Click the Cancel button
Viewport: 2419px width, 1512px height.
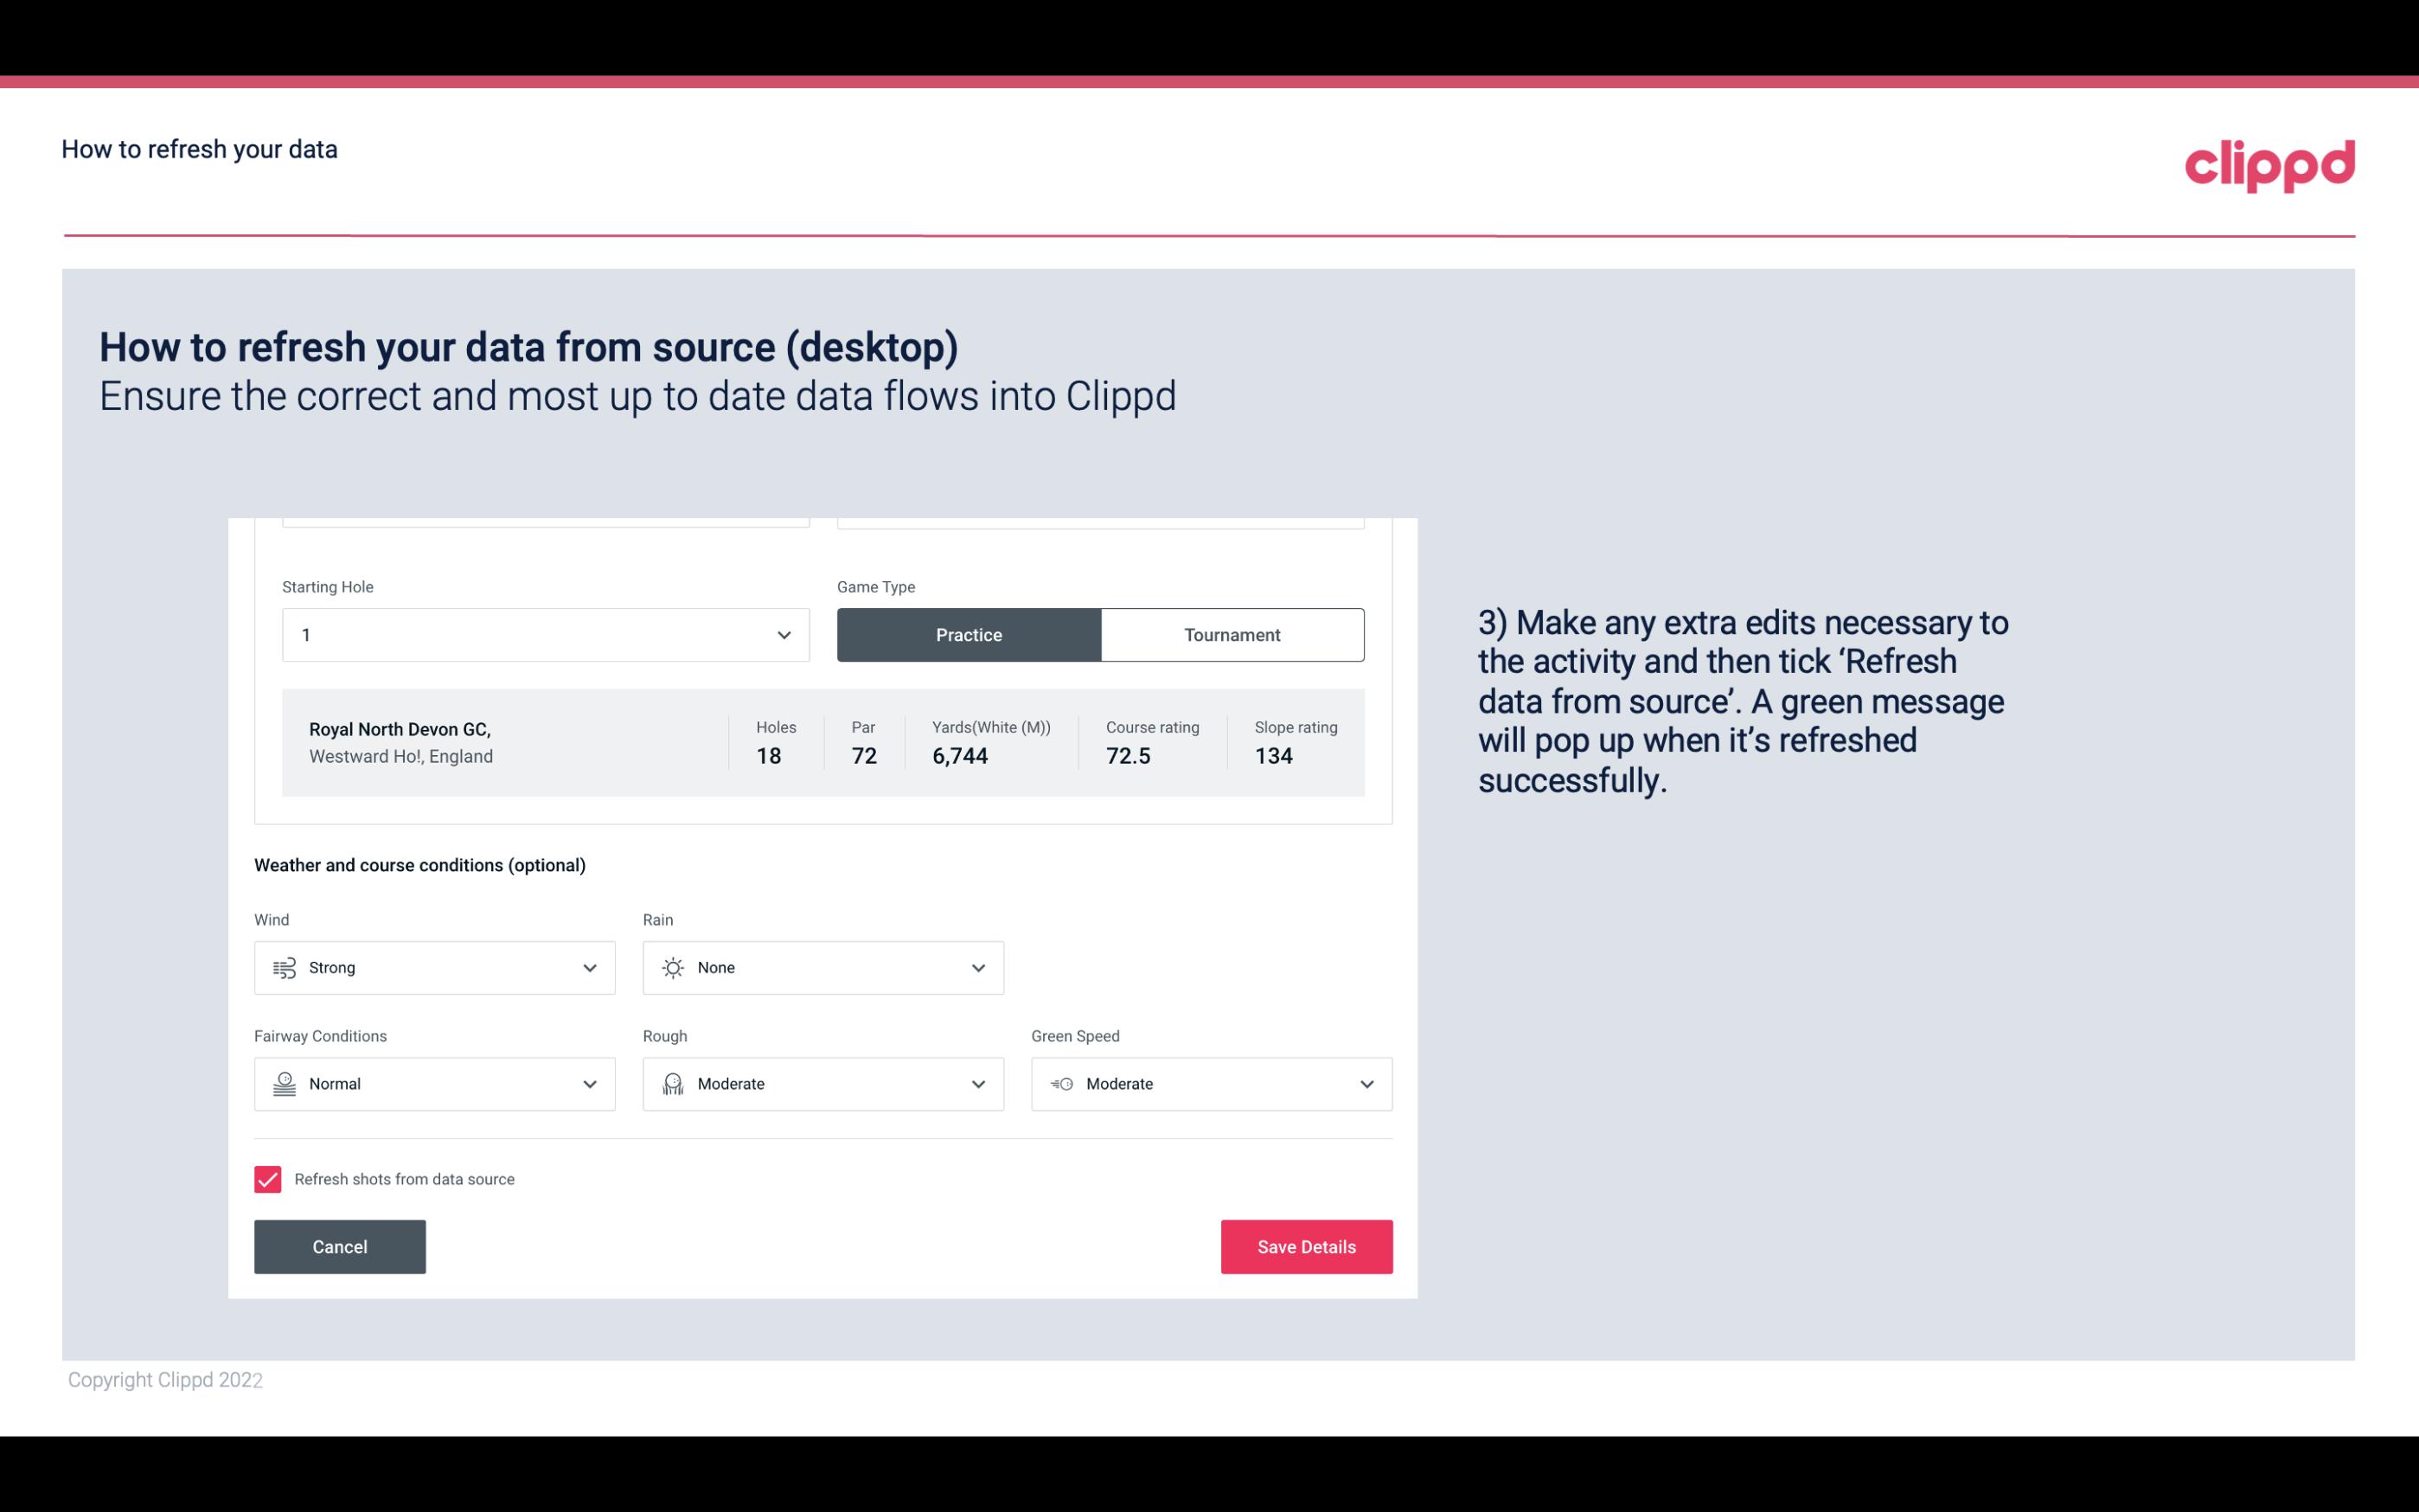pyautogui.click(x=340, y=1246)
